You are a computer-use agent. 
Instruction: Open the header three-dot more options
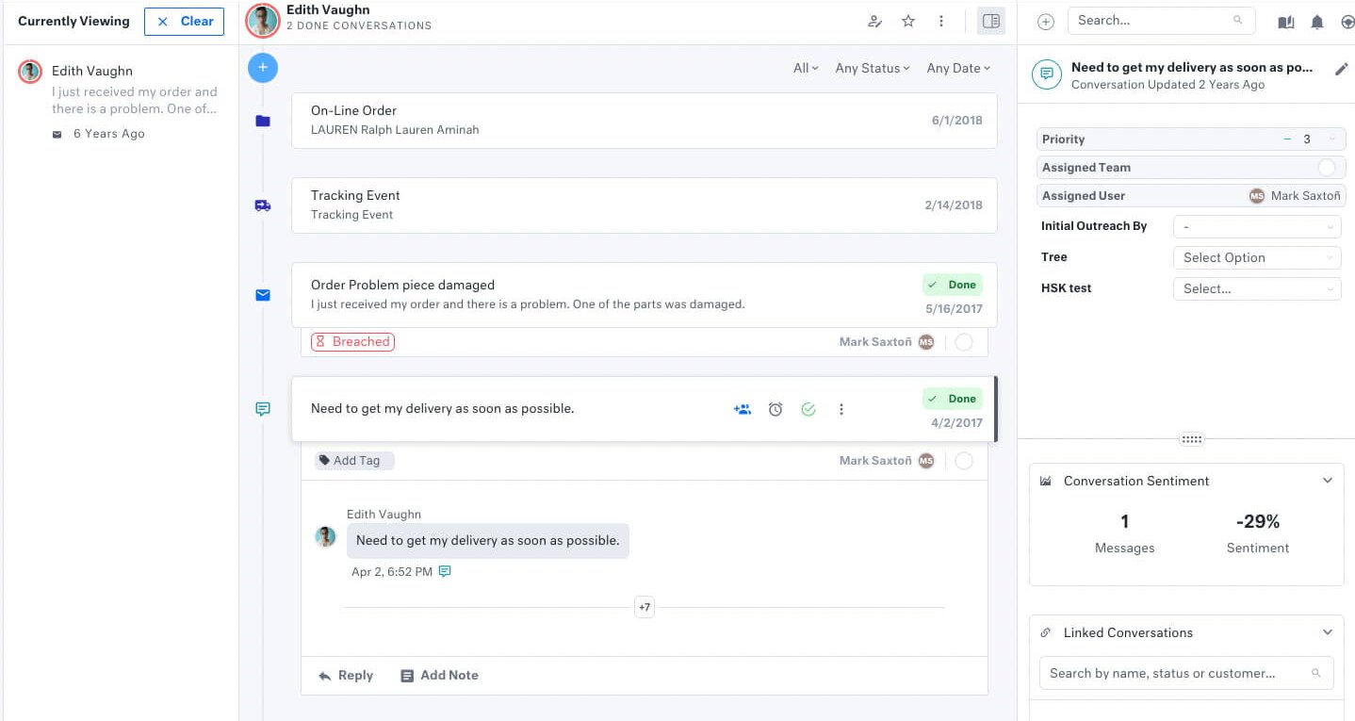click(x=941, y=21)
